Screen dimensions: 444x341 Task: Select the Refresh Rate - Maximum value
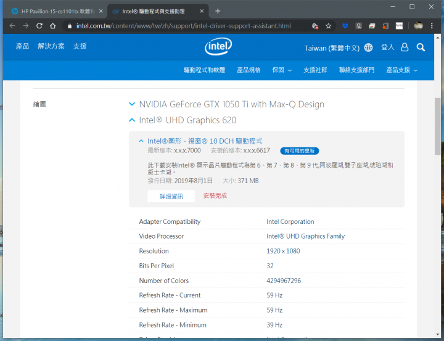click(x=274, y=310)
